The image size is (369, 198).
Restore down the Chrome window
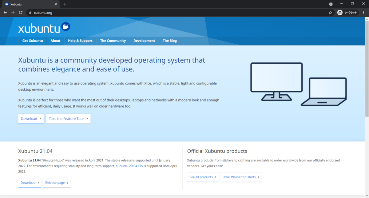[352, 4]
